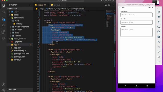Click the editor minimap

point(110,19)
